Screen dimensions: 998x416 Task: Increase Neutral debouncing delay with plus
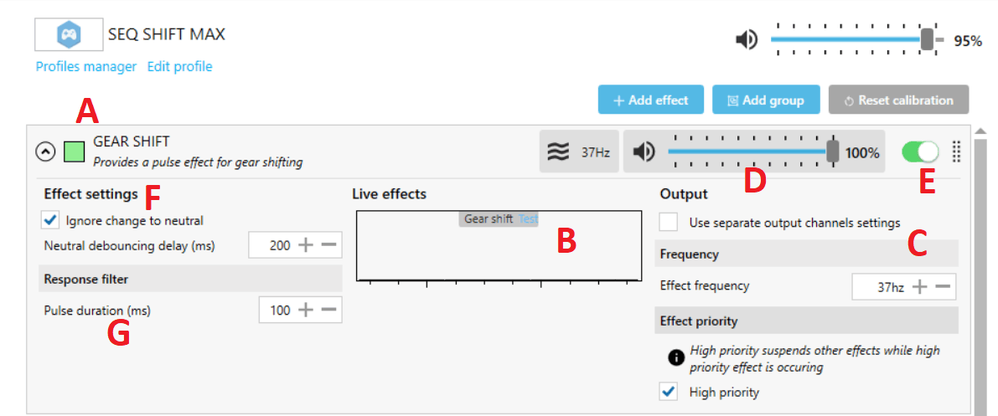pyautogui.click(x=306, y=245)
